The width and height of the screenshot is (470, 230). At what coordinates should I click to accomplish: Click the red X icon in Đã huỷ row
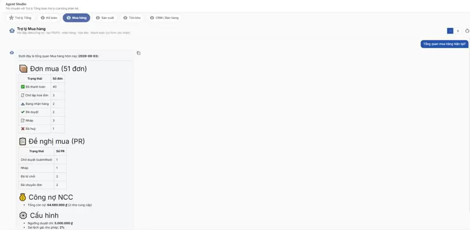click(23, 129)
